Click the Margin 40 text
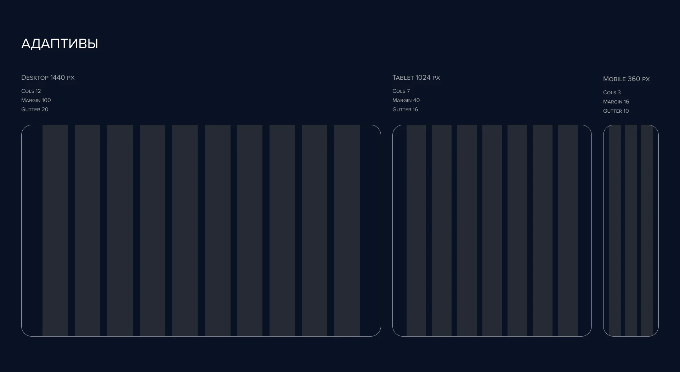Viewport: 680px width, 372px height. [x=406, y=100]
